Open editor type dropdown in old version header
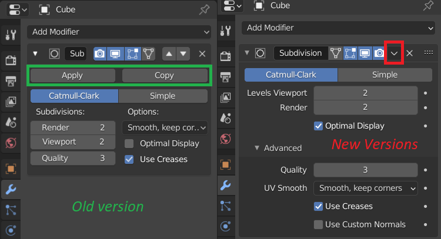Image resolution: width=441 pixels, height=239 pixels. pyautogui.click(x=17, y=9)
